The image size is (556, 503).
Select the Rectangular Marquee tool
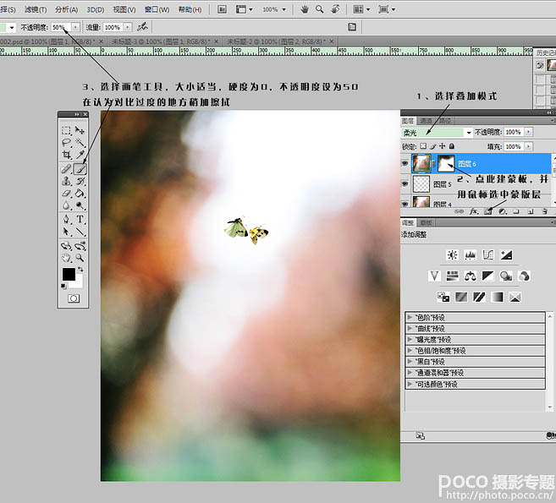click(x=67, y=130)
